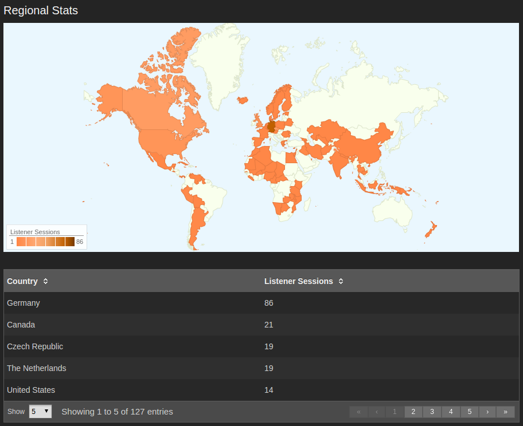Jump to last page with the » icon
This screenshot has height=426, width=523.
coord(506,412)
